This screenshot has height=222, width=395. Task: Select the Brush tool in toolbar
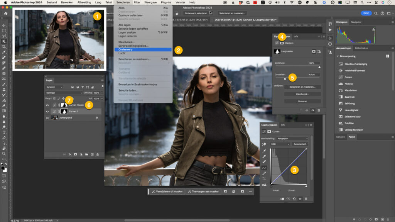(x=4, y=84)
